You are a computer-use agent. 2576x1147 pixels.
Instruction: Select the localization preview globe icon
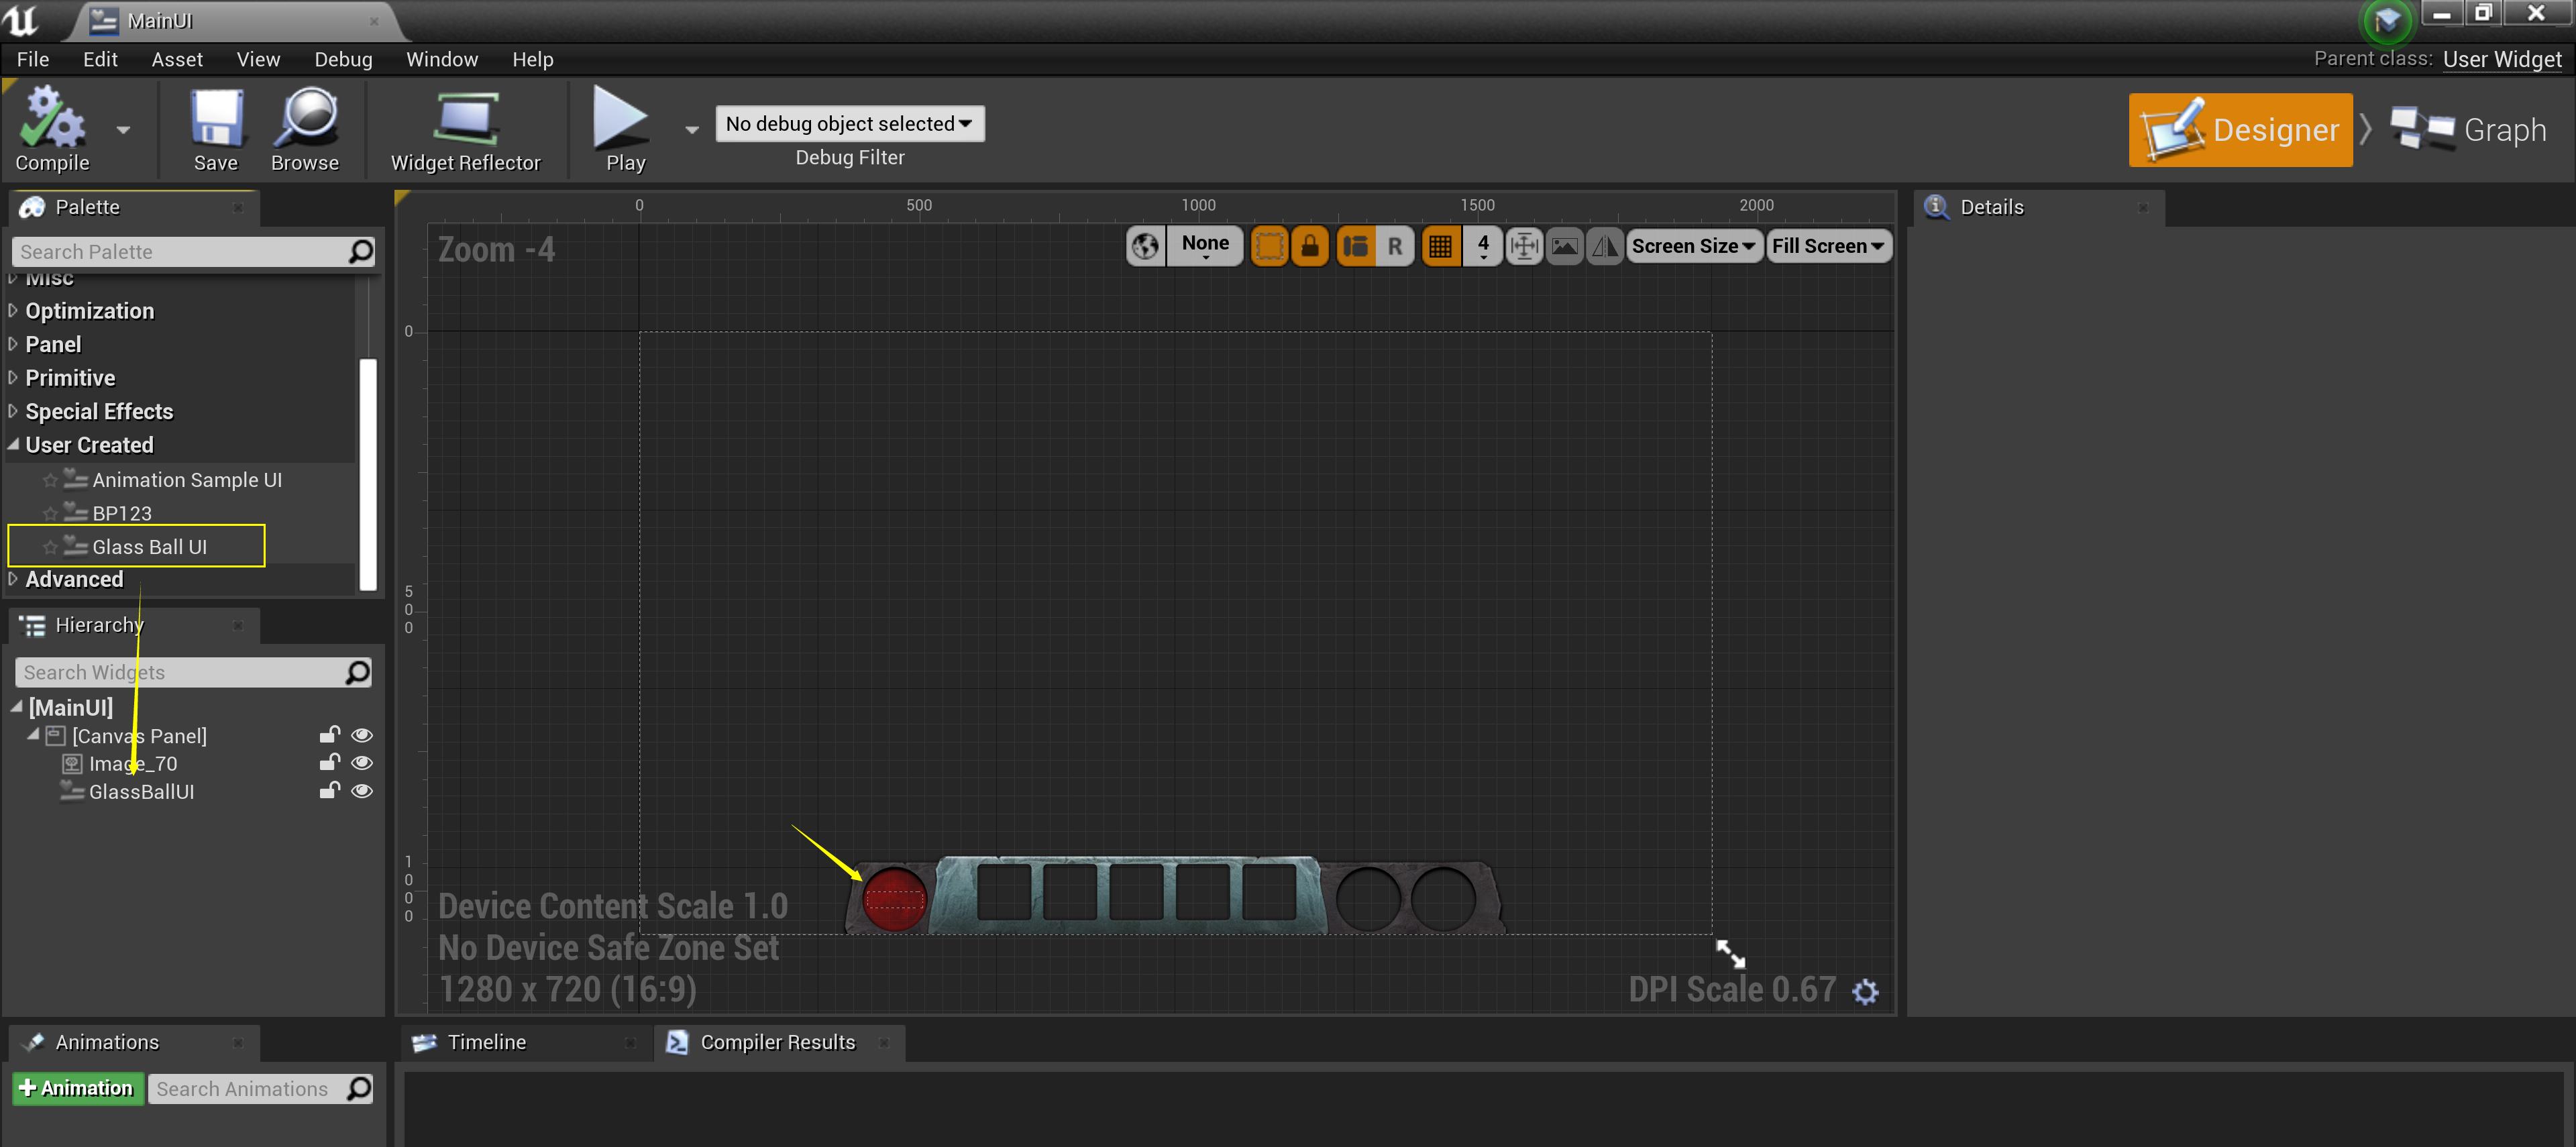(1145, 246)
